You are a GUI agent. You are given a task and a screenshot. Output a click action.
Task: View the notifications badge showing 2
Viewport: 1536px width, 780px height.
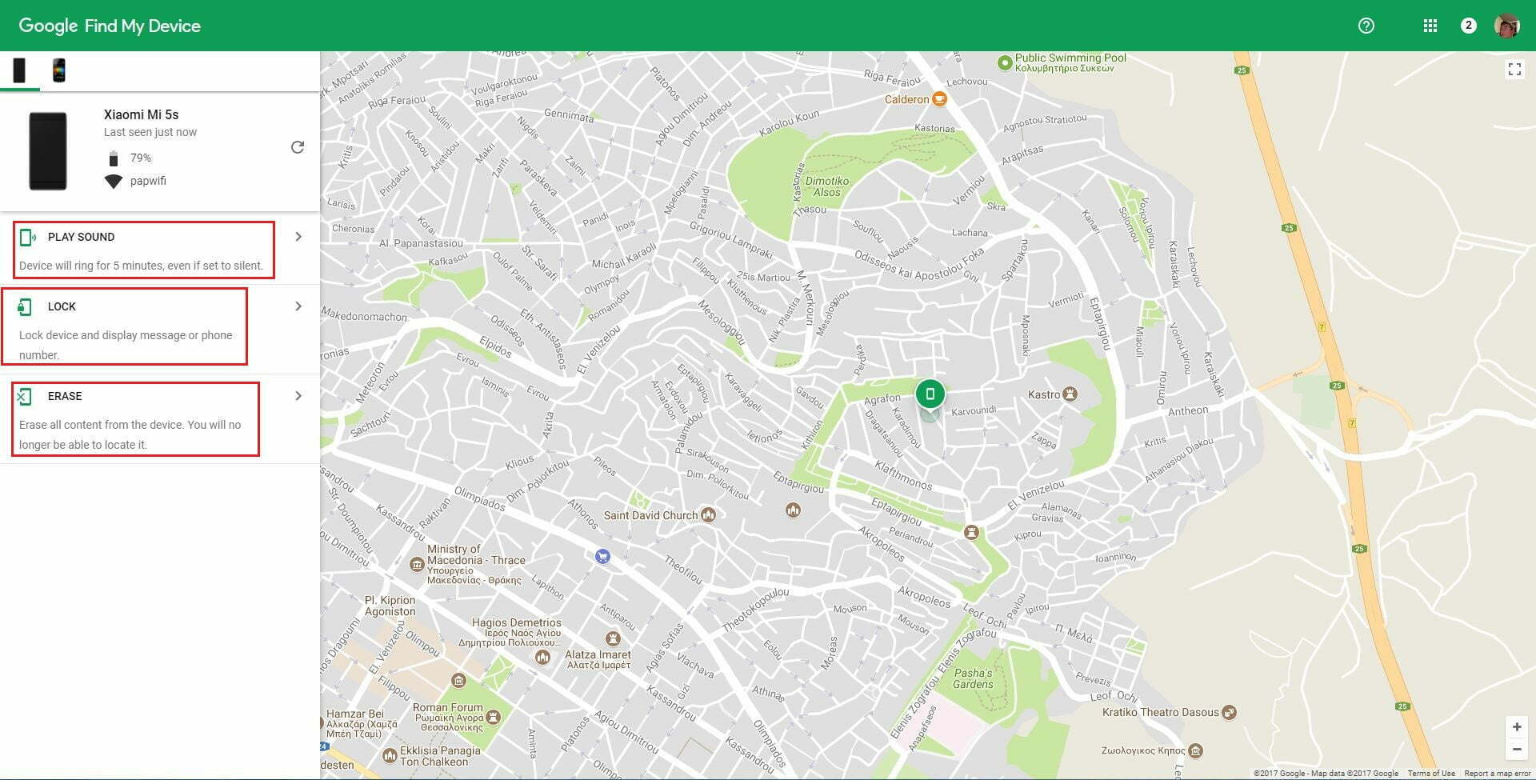tap(1468, 26)
